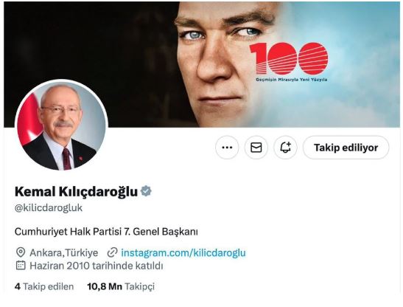Viewport: 403px width, 307px height.
Task: View the 10,8 Mn Takipçi list
Action: 121,286
